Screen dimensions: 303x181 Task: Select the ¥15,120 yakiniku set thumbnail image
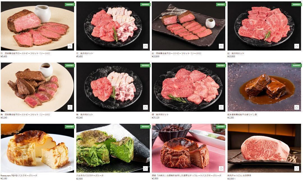[189, 87]
